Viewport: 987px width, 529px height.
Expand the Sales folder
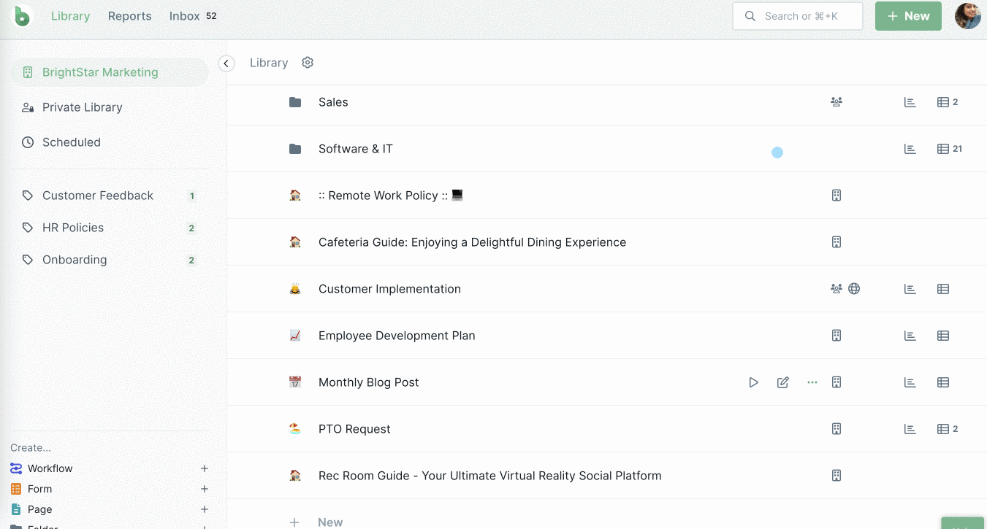[333, 102]
